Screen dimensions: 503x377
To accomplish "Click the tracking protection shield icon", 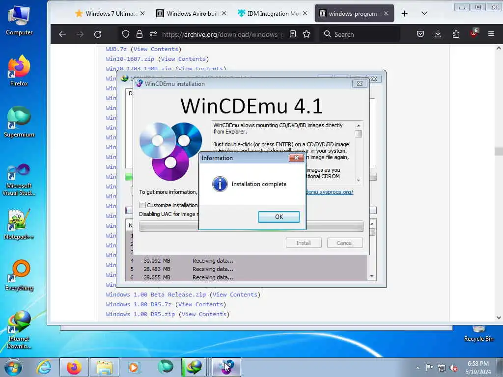I will (126, 34).
